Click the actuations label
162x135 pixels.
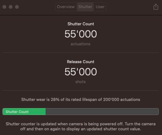(80, 44)
